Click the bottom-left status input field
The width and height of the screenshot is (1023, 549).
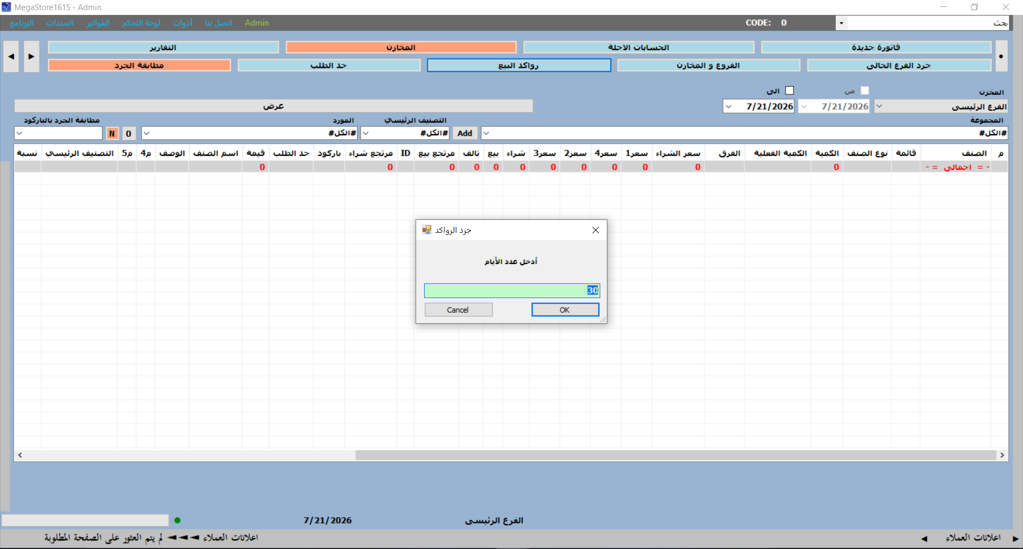[x=85, y=520]
